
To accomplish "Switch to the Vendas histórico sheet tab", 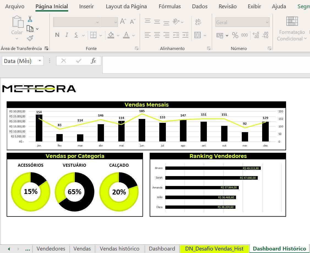I will (119, 249).
